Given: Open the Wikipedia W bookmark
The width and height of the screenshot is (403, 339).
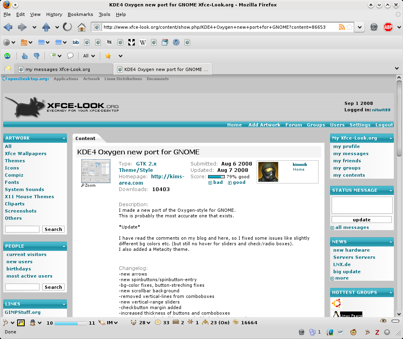Looking at the screenshot, I should point(143,42).
